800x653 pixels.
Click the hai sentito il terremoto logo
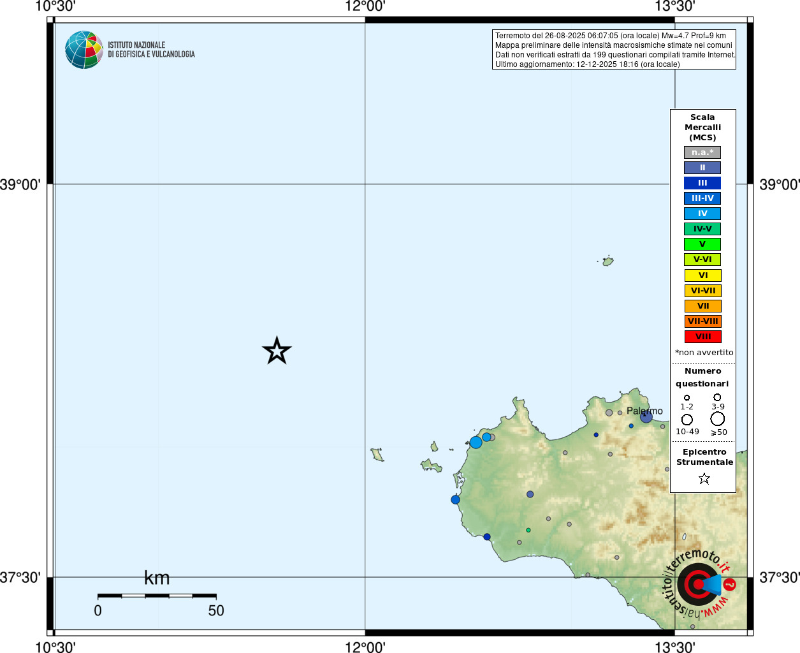point(699,583)
